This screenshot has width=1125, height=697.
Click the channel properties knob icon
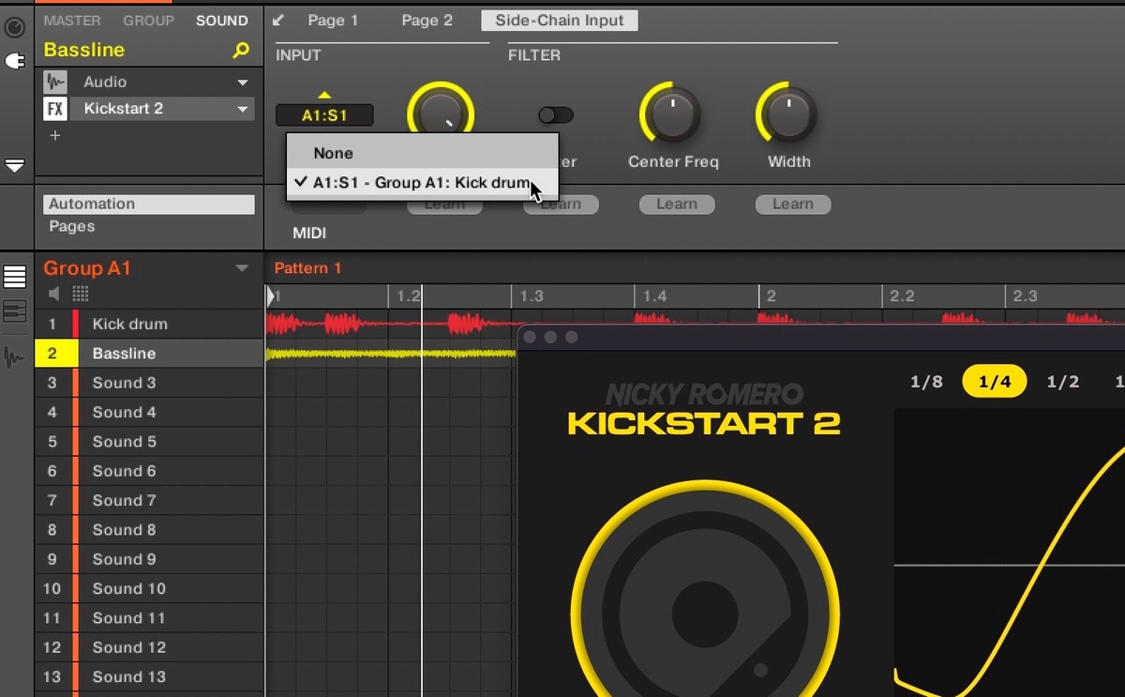pyautogui.click(x=14, y=27)
